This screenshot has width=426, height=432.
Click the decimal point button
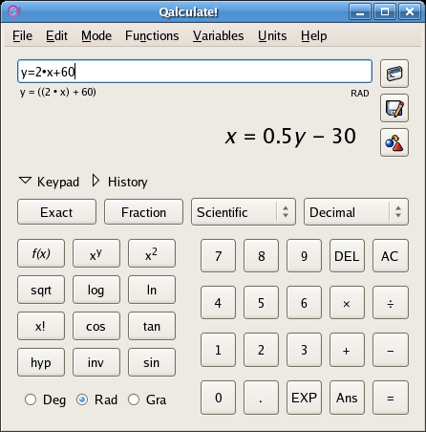coord(261,398)
